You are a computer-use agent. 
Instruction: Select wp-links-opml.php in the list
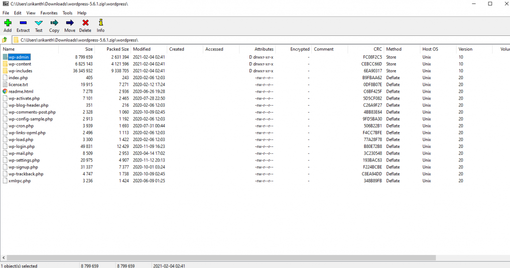(27, 133)
